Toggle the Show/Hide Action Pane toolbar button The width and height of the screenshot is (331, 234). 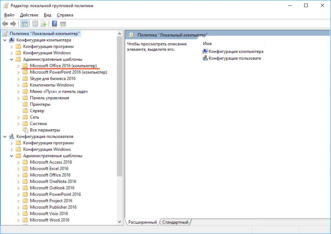(x=63, y=24)
